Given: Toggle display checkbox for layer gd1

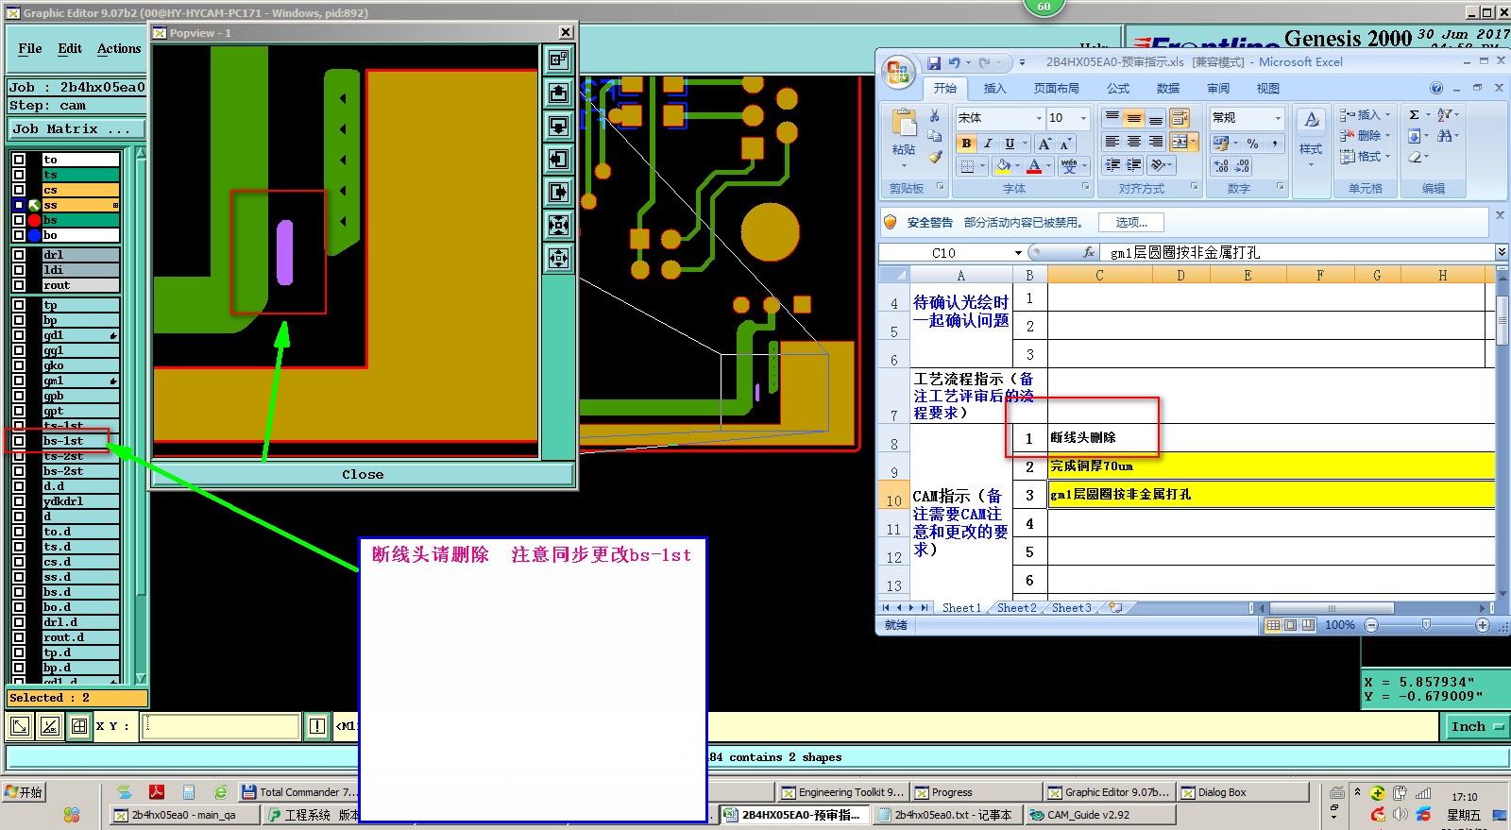Looking at the screenshot, I should tap(19, 335).
